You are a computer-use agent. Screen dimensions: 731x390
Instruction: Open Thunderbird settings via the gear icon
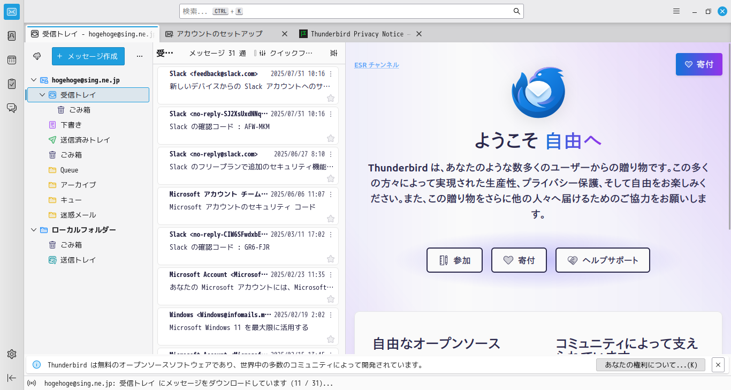coord(11,354)
